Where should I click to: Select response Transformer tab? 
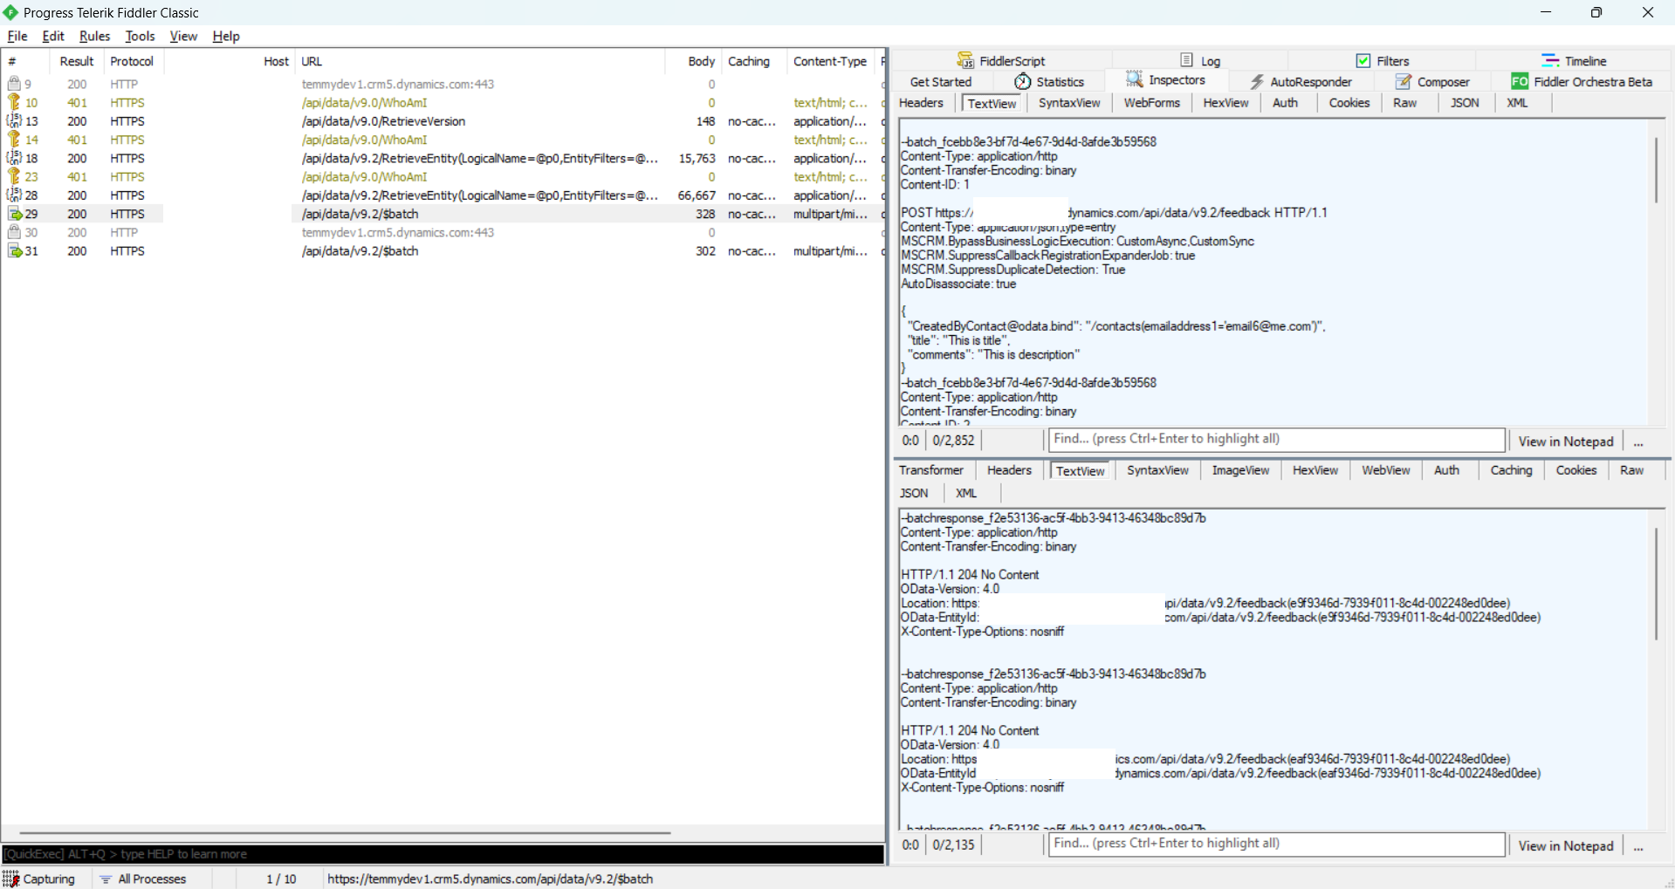tap(931, 469)
